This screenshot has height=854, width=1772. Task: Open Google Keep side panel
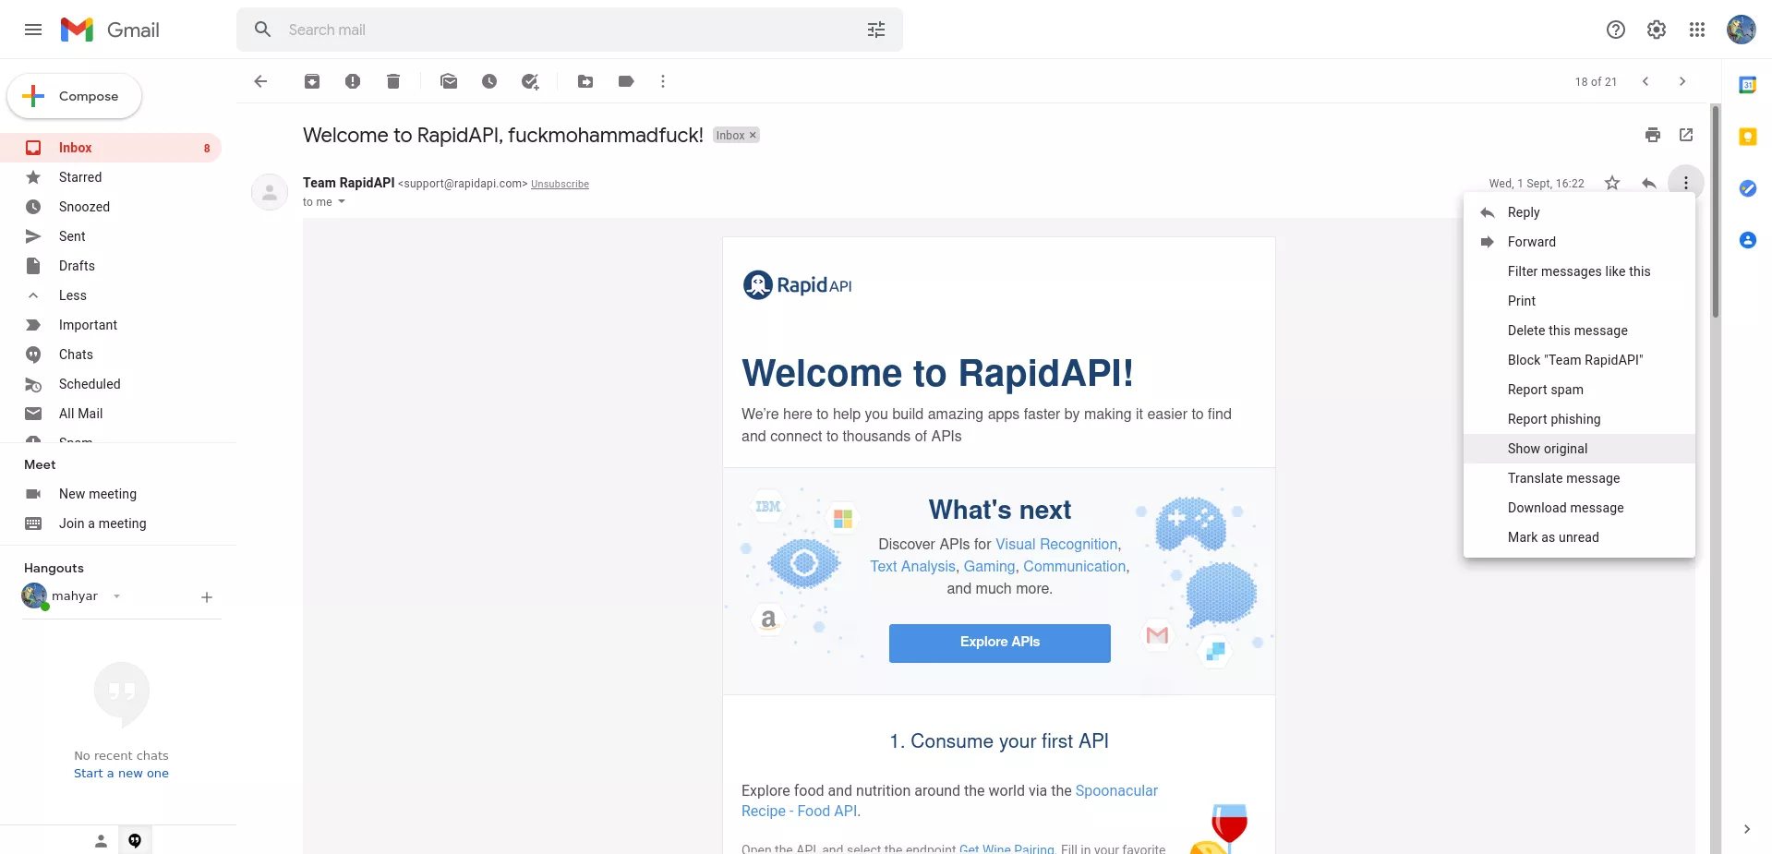pyautogui.click(x=1748, y=137)
